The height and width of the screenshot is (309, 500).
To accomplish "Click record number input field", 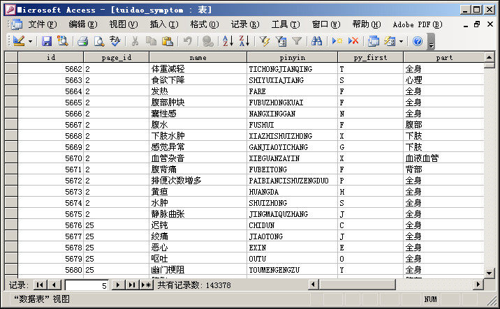I will (x=87, y=285).
